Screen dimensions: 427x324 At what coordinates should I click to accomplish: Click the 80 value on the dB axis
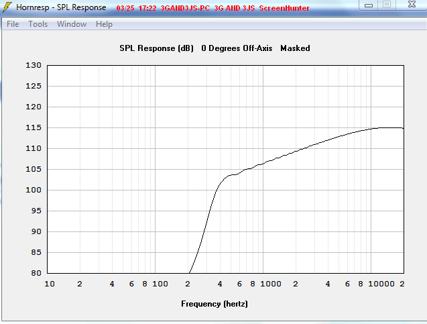pyautogui.click(x=36, y=273)
